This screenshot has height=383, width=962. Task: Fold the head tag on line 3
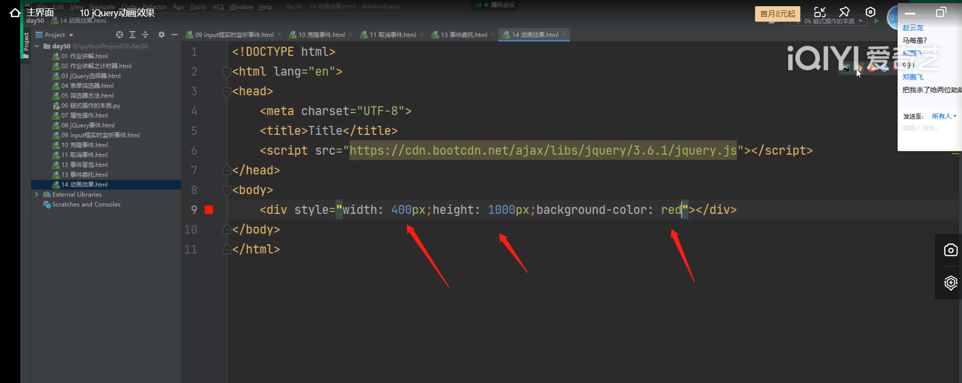227,91
